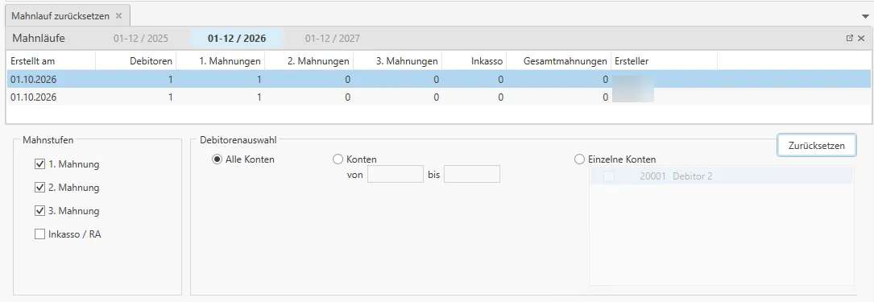This screenshot has height=302, width=874.
Task: Close the Mahnläufe panel with its x icon
Action: [861, 39]
